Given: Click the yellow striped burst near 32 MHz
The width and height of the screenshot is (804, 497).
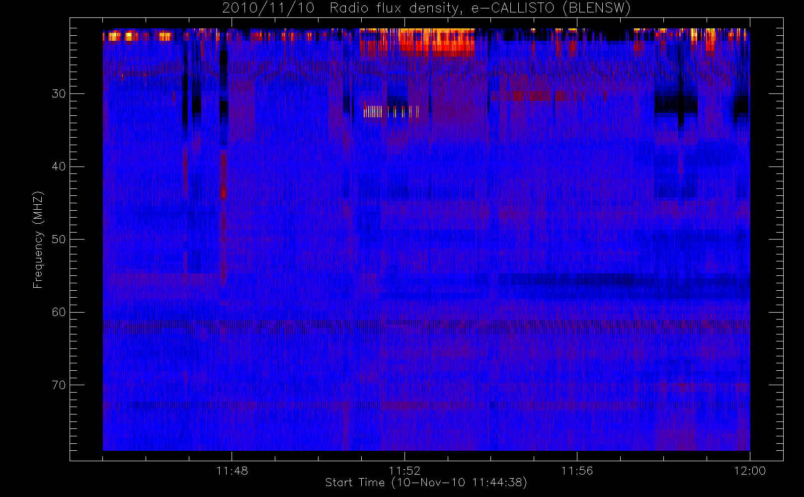Looking at the screenshot, I should tap(391, 111).
